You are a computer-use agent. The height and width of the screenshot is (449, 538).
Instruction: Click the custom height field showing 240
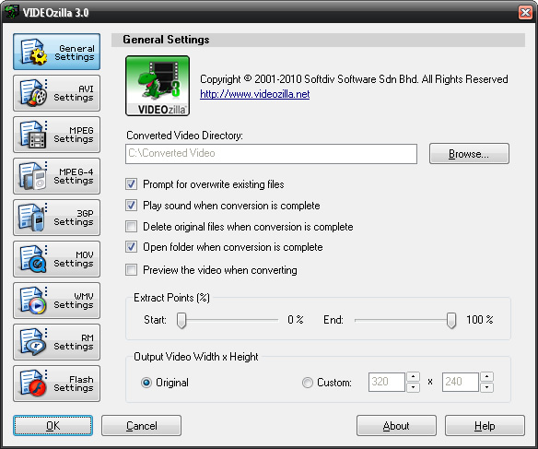460,382
